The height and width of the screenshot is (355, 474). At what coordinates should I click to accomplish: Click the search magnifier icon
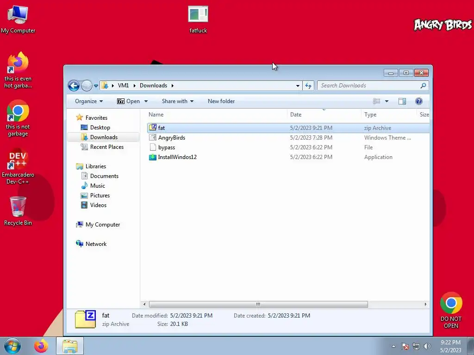click(x=423, y=86)
